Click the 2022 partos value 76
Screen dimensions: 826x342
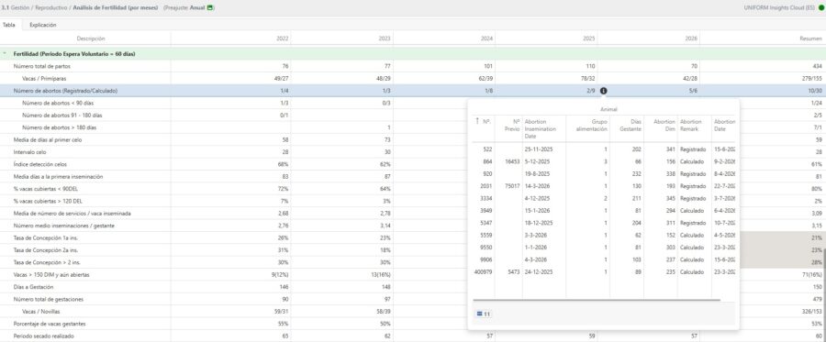tap(285, 66)
